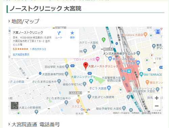Zoom in with the map plus button
The image size is (169, 128).
click(x=156, y=98)
